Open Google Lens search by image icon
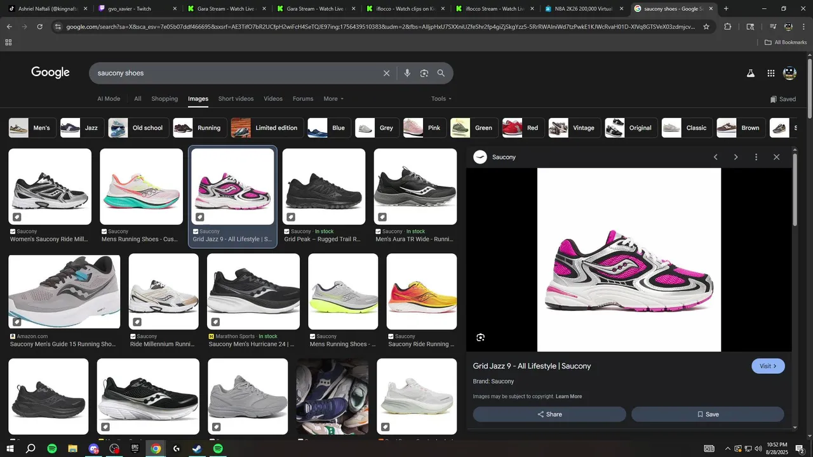813x457 pixels. pyautogui.click(x=424, y=73)
